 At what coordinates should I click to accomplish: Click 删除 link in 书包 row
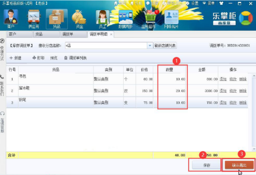pos(243,79)
